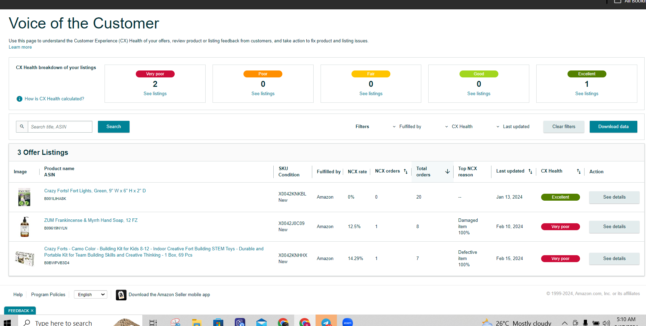Open Zoom from the taskbar
This screenshot has width=646, height=326.
pyautogui.click(x=348, y=323)
